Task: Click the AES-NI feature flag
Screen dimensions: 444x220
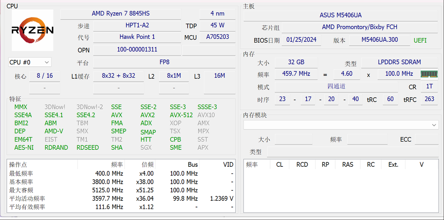Action: (24, 148)
